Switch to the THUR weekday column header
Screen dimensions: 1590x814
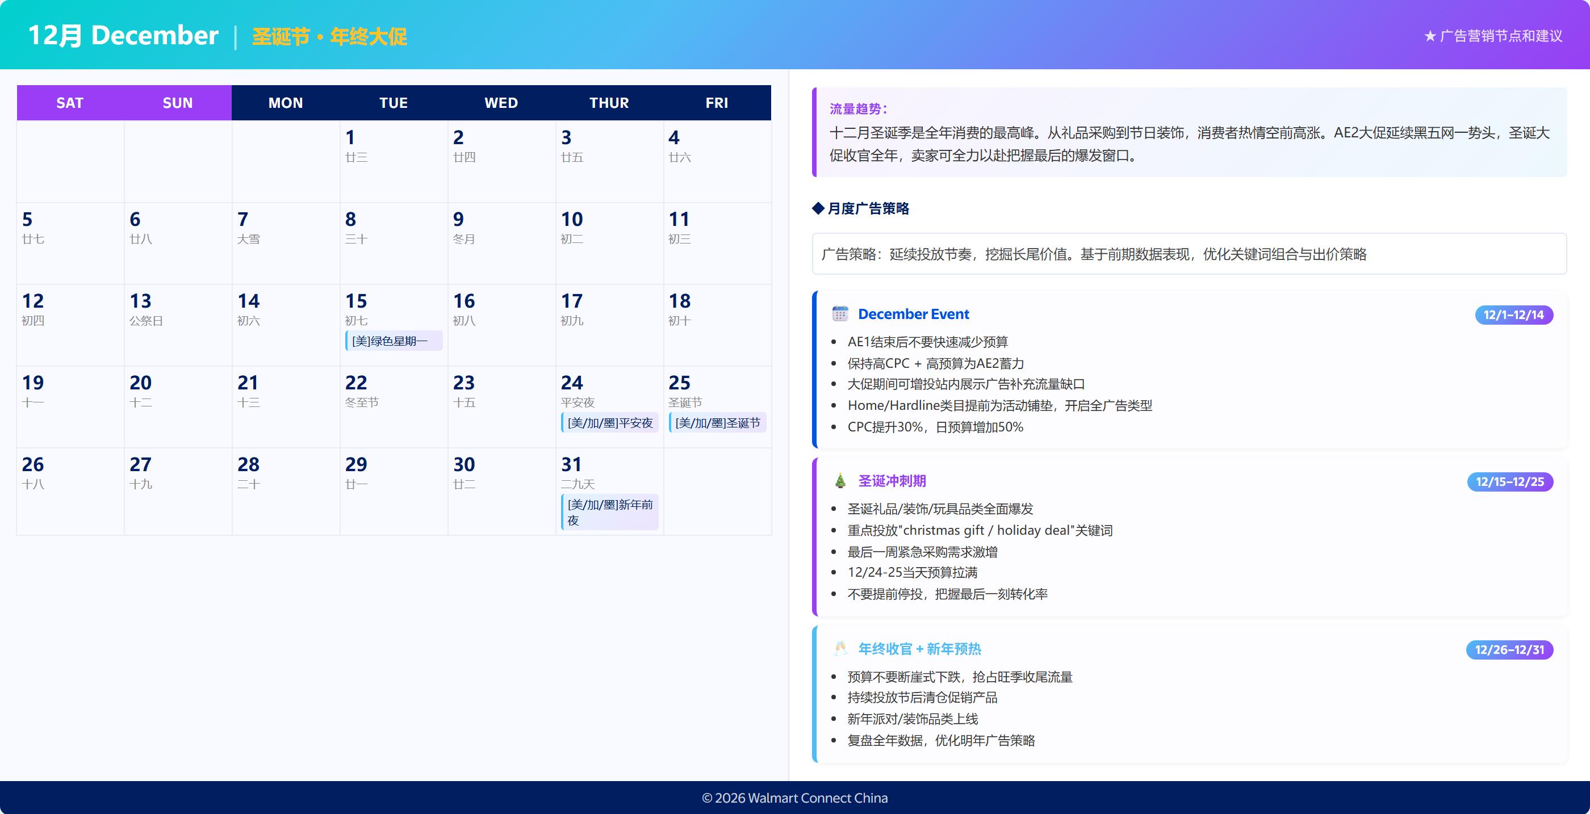point(609,102)
